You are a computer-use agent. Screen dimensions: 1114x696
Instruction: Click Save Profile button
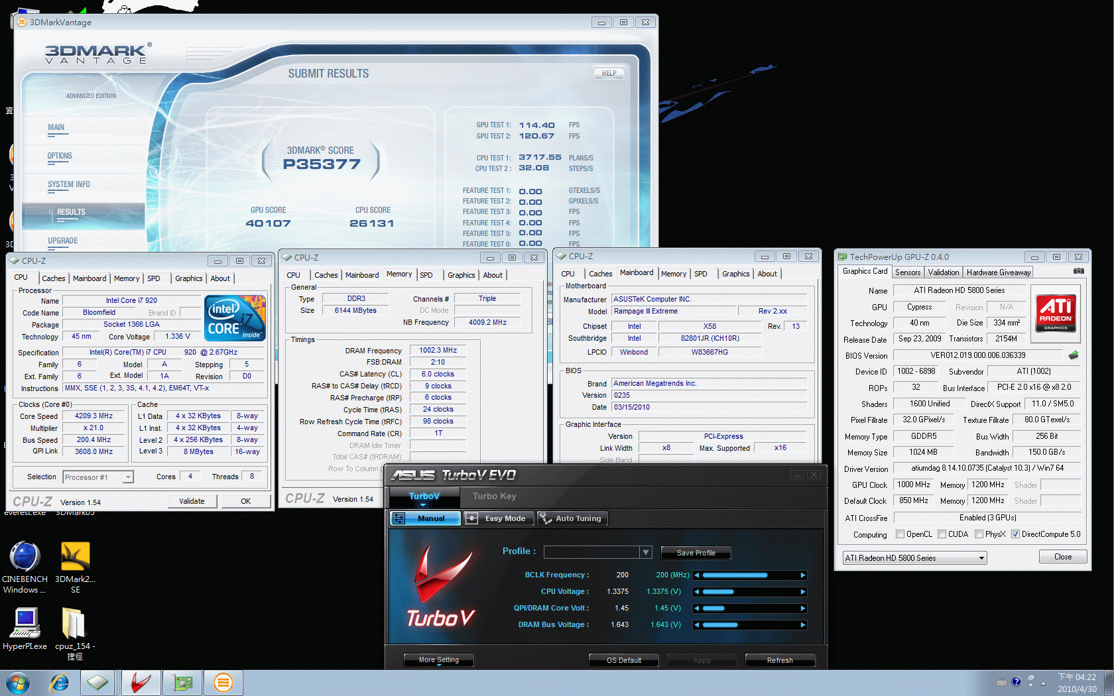tap(696, 553)
